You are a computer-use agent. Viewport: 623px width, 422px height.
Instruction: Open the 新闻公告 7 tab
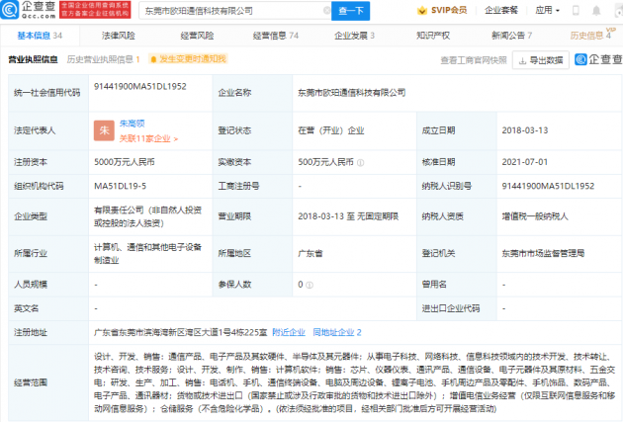click(x=512, y=36)
